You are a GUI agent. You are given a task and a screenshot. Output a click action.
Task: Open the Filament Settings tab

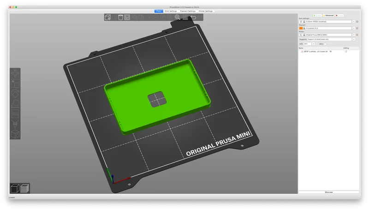[188, 11]
